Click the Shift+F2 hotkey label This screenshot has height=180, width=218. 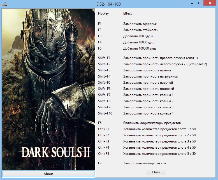click(x=104, y=64)
